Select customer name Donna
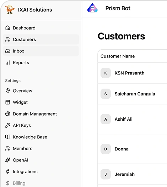The width and height of the screenshot is (167, 187). (122, 149)
